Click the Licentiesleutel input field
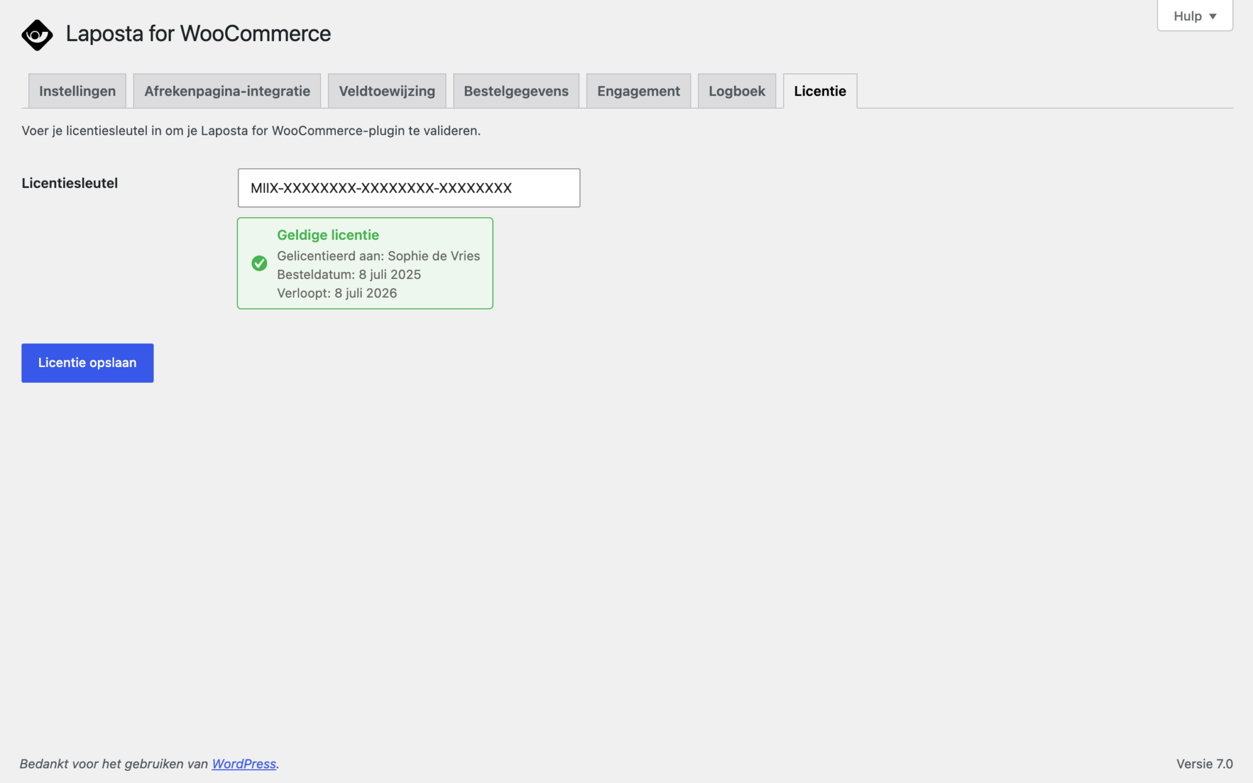Image resolution: width=1253 pixels, height=783 pixels. click(x=409, y=188)
